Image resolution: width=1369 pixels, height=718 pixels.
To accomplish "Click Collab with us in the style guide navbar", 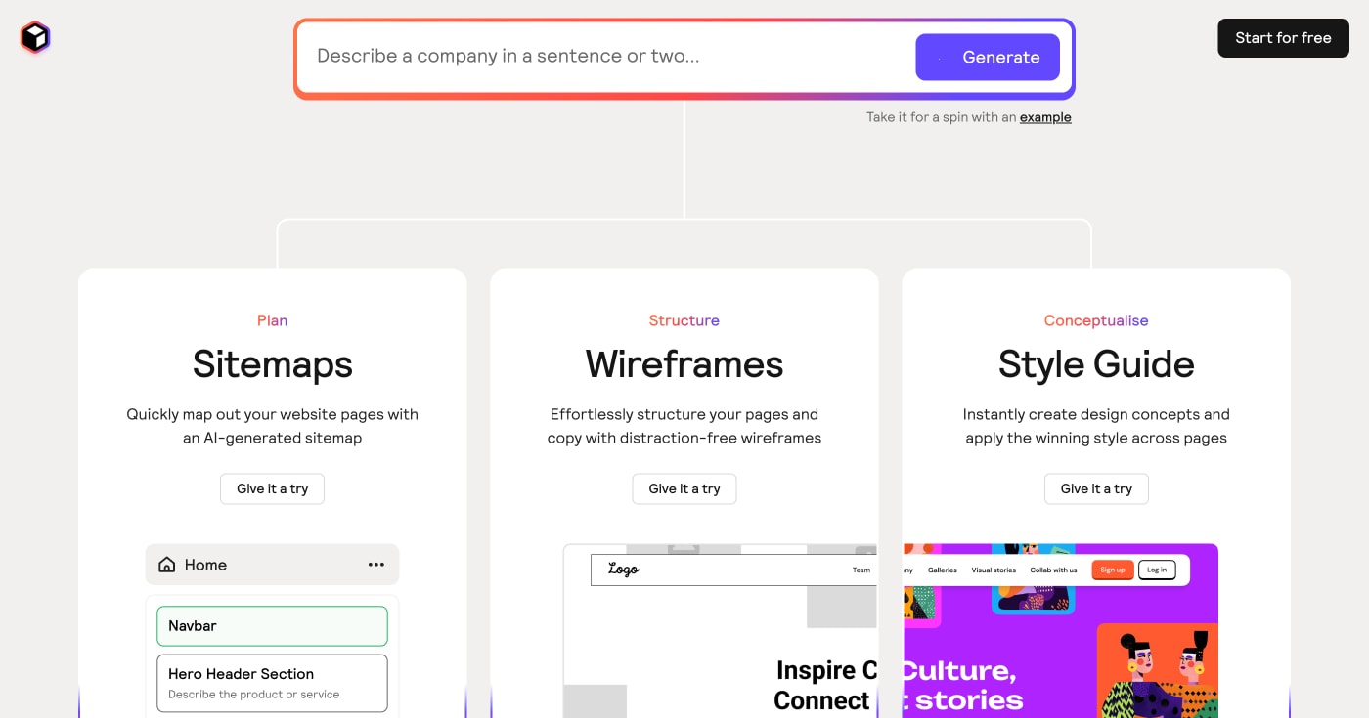I will point(1053,570).
